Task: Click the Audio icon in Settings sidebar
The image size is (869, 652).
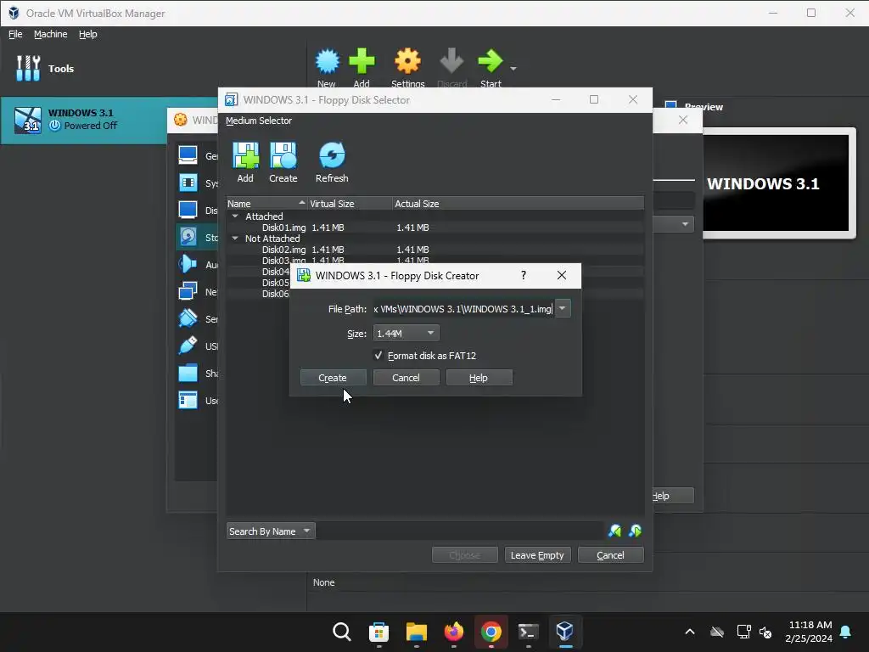Action: point(188,265)
